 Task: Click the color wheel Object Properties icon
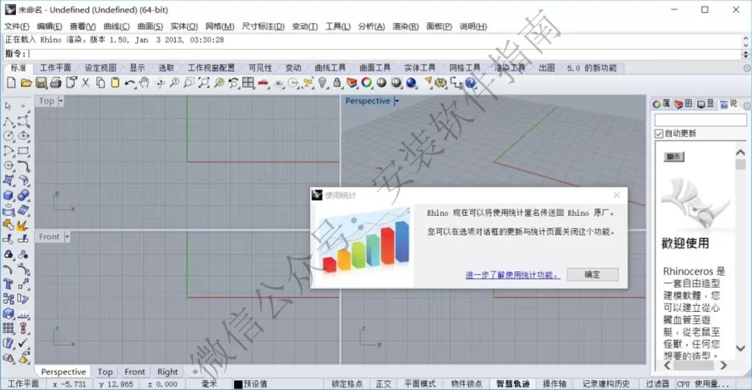click(x=366, y=82)
